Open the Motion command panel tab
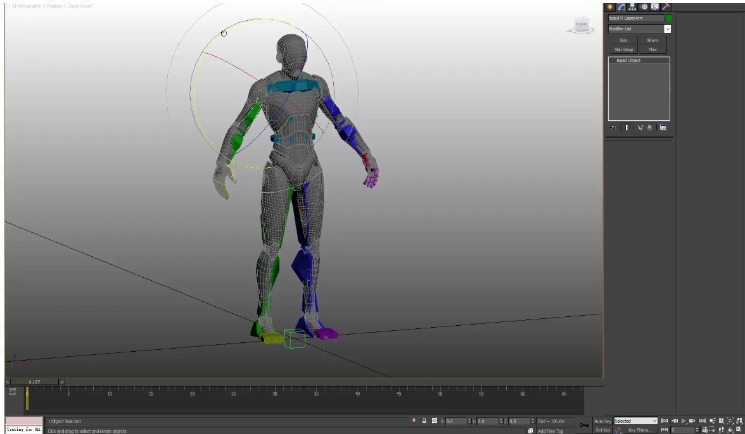 (x=644, y=6)
